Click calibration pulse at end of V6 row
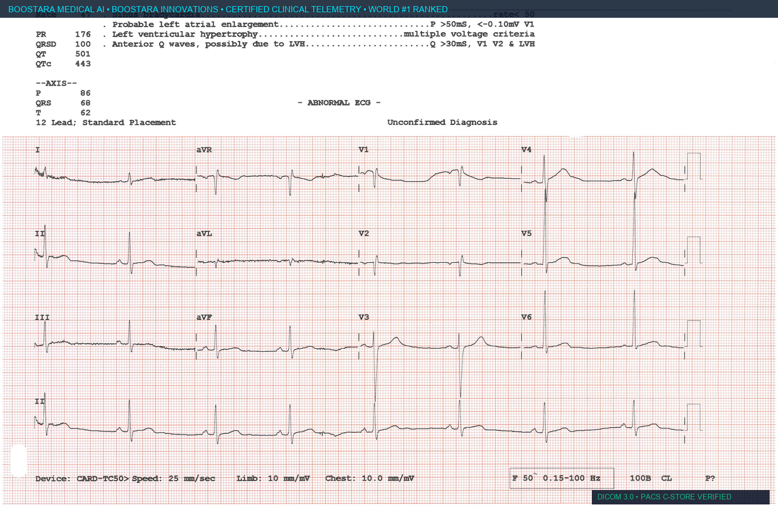The image size is (778, 510). [693, 334]
